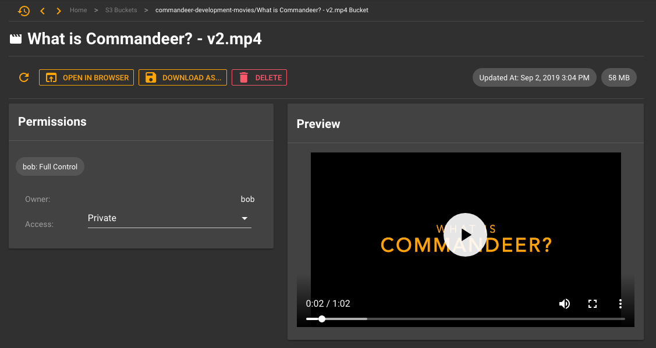Enter fullscreen video mode

(x=593, y=304)
